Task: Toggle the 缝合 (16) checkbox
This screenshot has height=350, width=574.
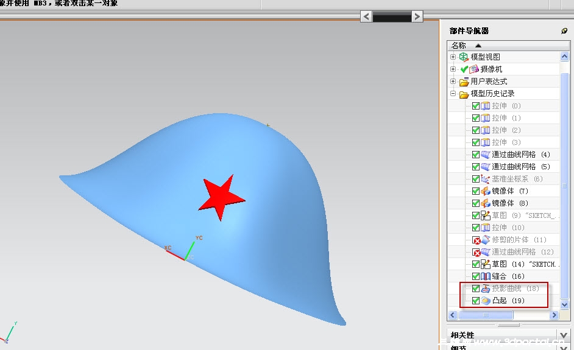Action: point(475,276)
